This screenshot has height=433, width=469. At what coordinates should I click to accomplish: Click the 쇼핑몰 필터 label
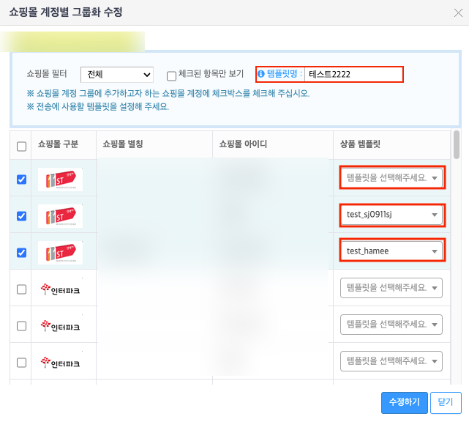(47, 74)
